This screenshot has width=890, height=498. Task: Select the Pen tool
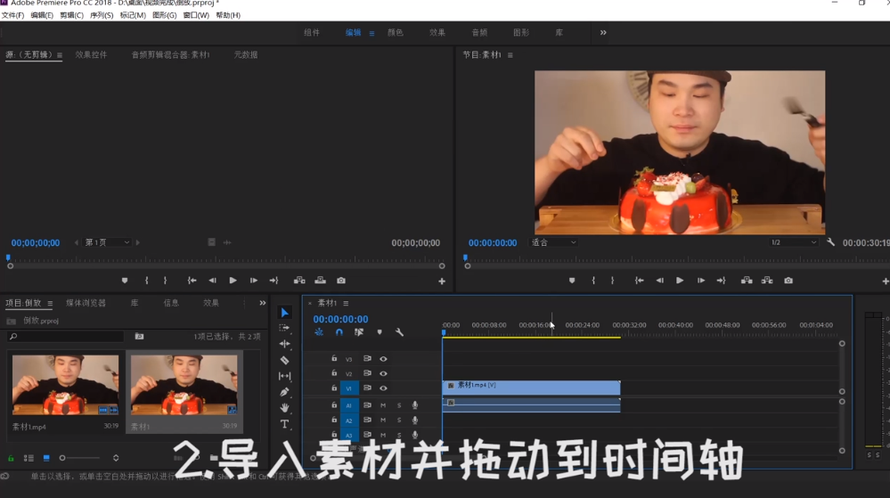coord(284,392)
